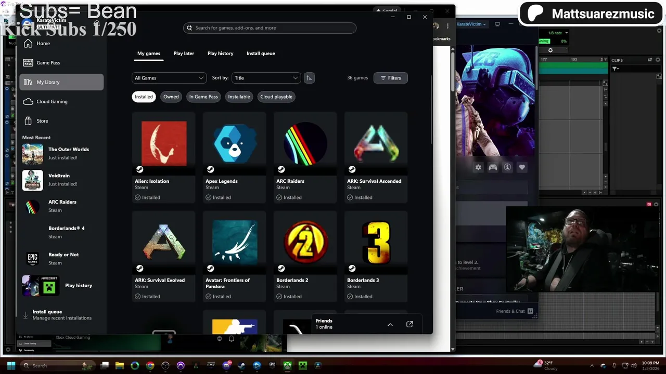Image resolution: width=666 pixels, height=374 pixels.
Task: Switch to the Play history tab
Action: 220,54
